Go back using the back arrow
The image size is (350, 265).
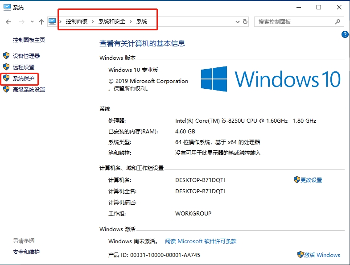(8, 22)
